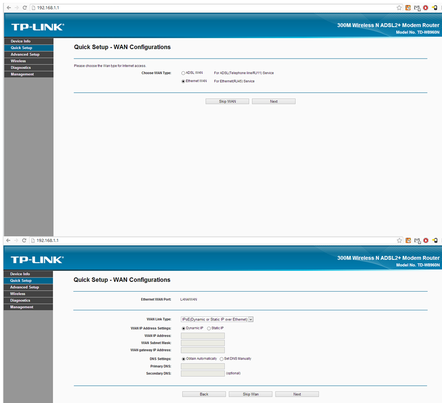Image resolution: width=442 pixels, height=403 pixels.
Task: Open Management beside the Choose WAN Type page
Action: tap(29, 74)
